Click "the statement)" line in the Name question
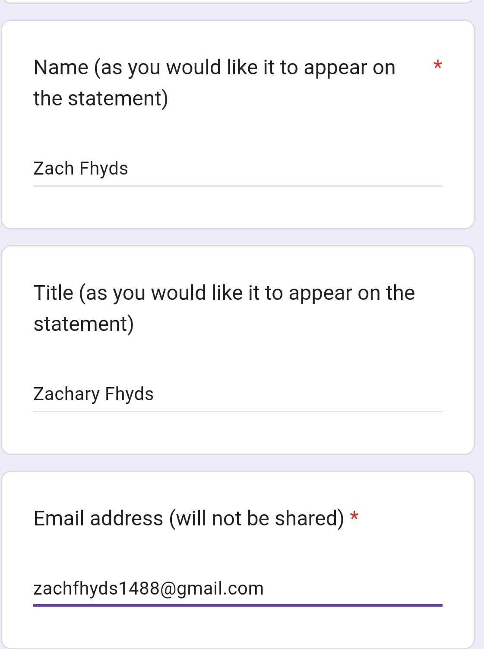Image resolution: width=484 pixels, height=649 pixels. click(x=101, y=99)
